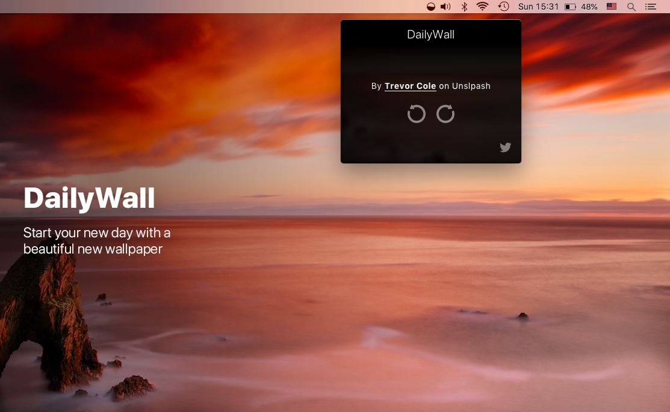Click the input source keyboard flag icon
Image resolution: width=670 pixels, height=412 pixels.
pos(611,7)
